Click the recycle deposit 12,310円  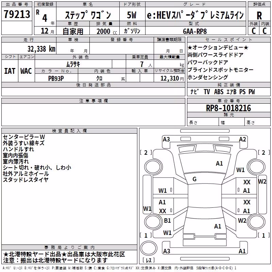[172, 79]
